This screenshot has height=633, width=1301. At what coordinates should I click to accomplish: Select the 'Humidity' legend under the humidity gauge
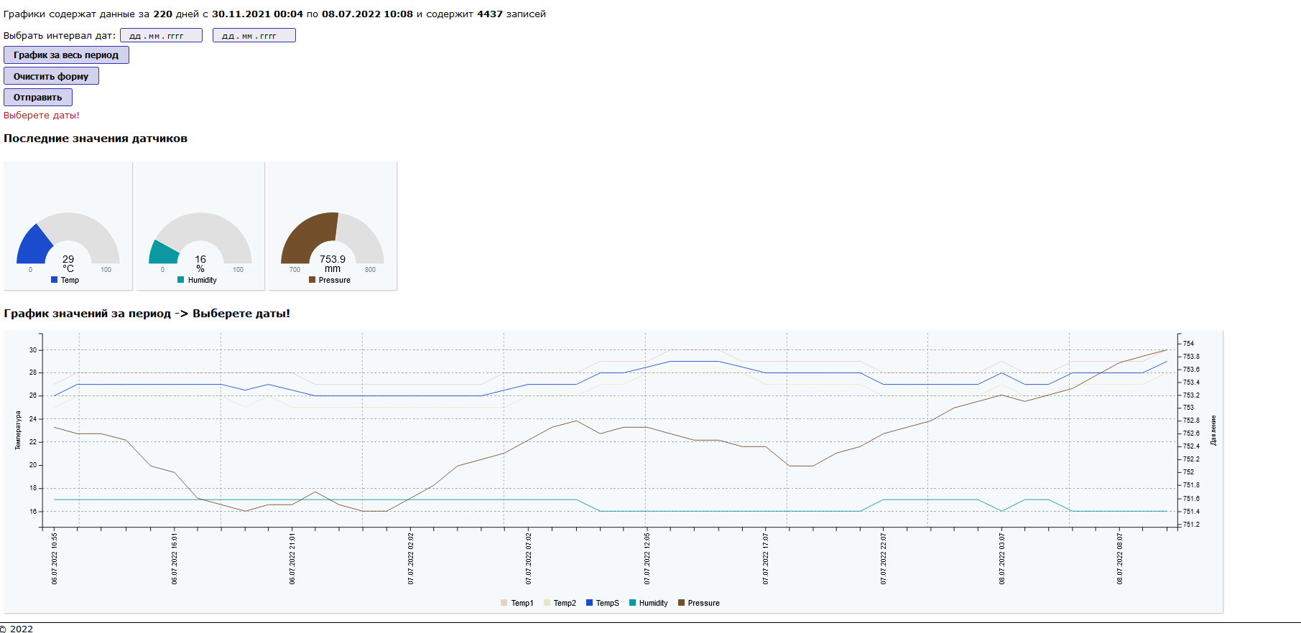tap(197, 280)
